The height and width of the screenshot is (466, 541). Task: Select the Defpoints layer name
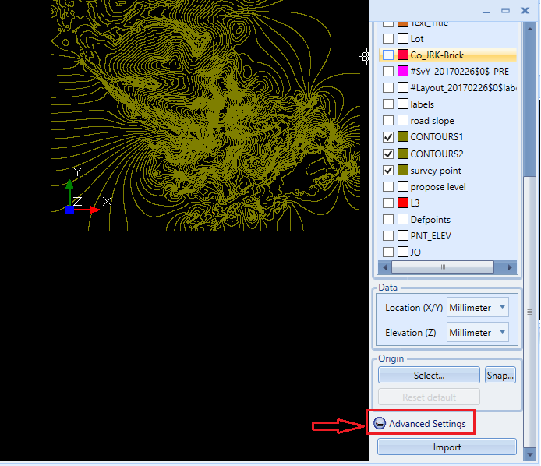[x=430, y=220]
